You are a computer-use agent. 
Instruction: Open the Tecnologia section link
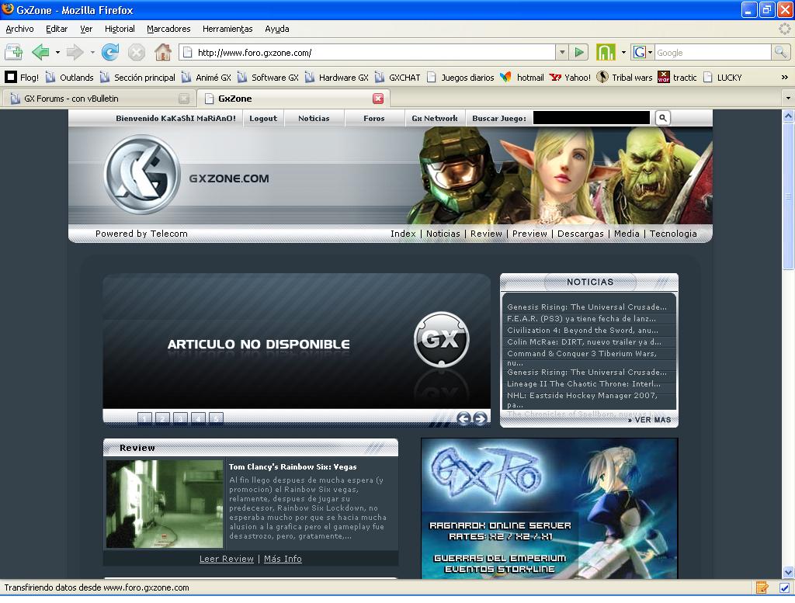(673, 234)
